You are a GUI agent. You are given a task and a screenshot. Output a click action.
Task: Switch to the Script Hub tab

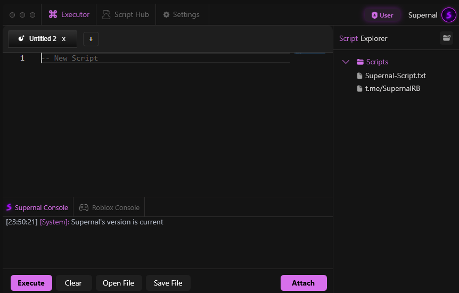pyautogui.click(x=126, y=14)
